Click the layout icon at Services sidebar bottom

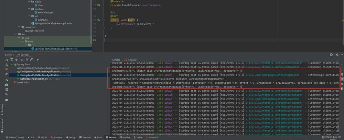7,100
